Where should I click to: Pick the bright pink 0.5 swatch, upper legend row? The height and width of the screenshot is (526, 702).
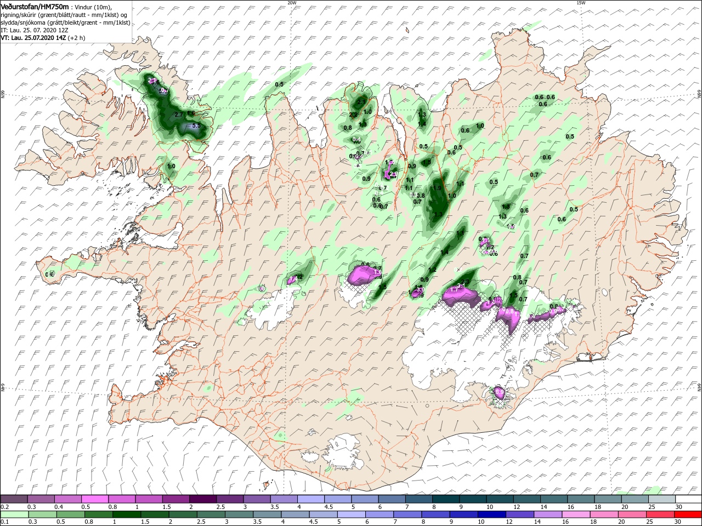[94, 499]
